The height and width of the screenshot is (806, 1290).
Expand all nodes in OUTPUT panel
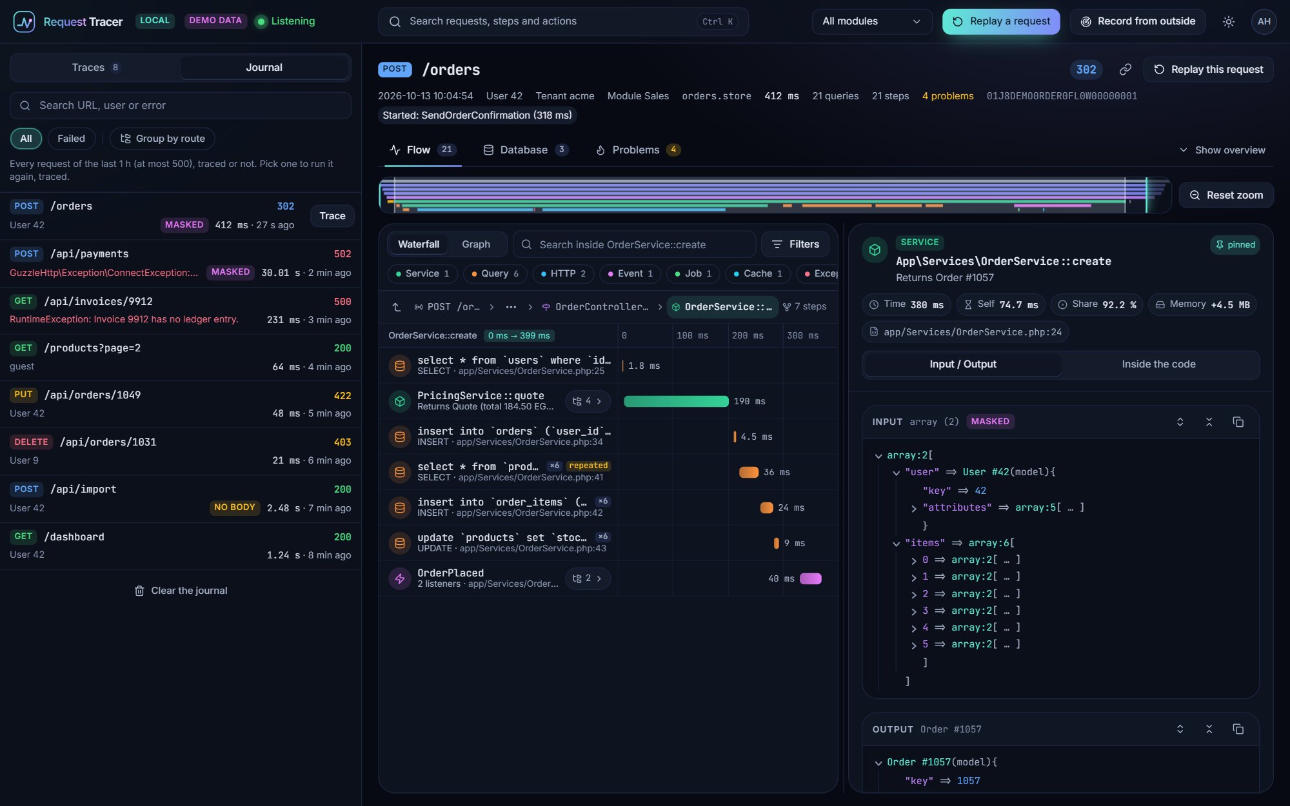point(1180,729)
